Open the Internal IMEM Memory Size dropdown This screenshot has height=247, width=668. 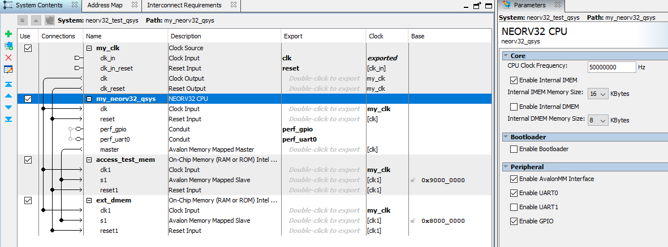[x=597, y=94]
